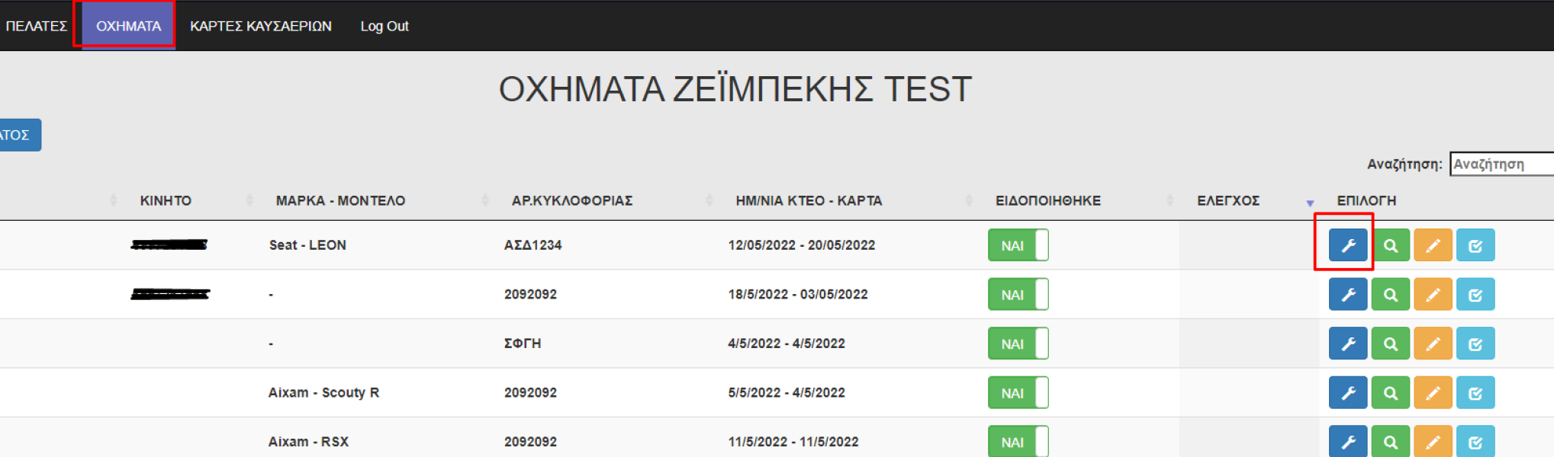Click the check icon in Aixam - Scouty R row
The image size is (1554, 457).
coord(1475,393)
